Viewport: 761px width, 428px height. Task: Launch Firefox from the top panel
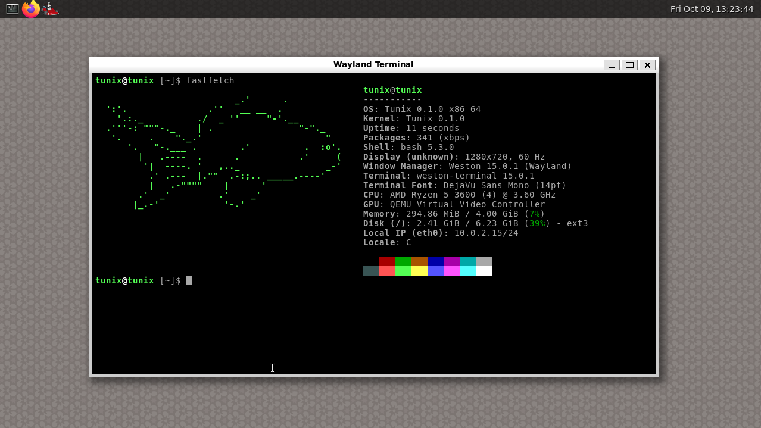point(31,9)
